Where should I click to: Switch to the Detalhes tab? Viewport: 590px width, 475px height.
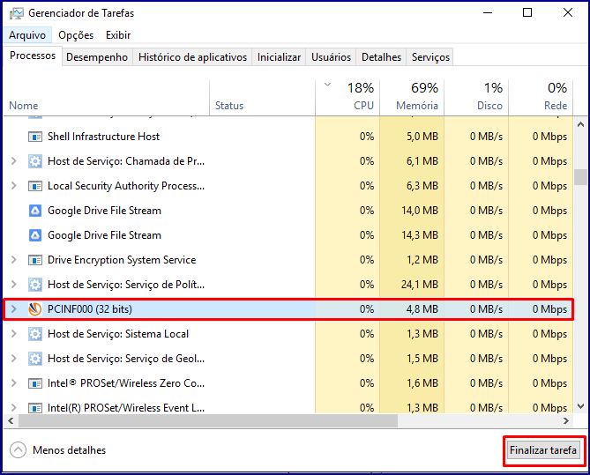[381, 57]
